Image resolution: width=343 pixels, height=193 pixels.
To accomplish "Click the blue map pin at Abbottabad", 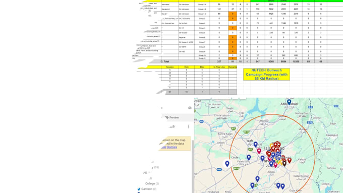I will tap(289, 102).
